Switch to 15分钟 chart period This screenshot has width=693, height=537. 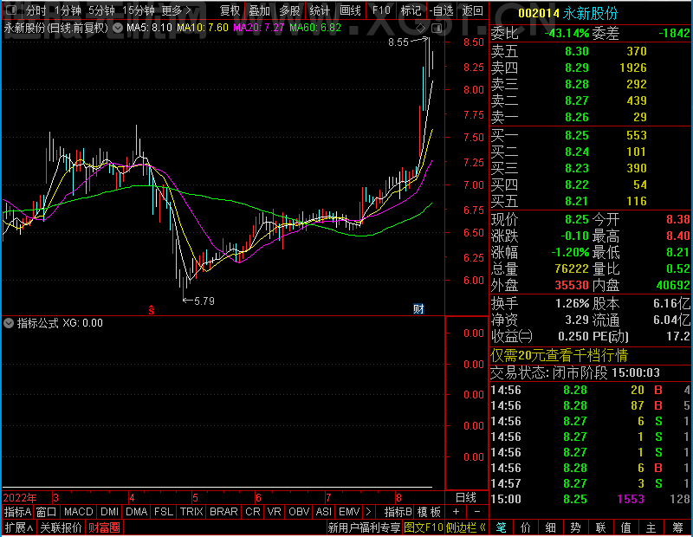tap(138, 10)
